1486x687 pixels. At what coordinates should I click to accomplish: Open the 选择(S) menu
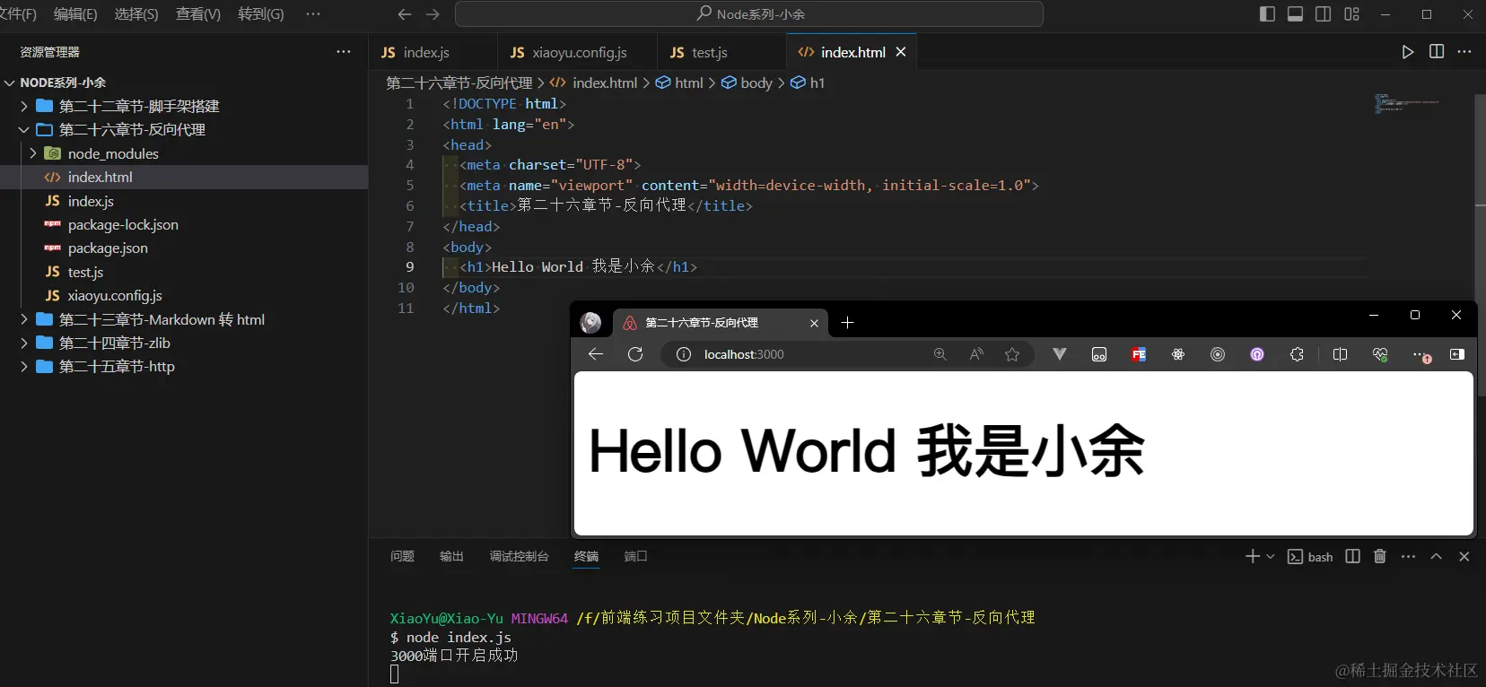[136, 14]
